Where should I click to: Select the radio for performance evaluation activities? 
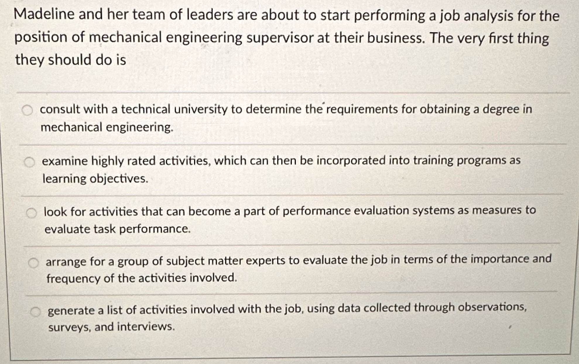[31, 213]
